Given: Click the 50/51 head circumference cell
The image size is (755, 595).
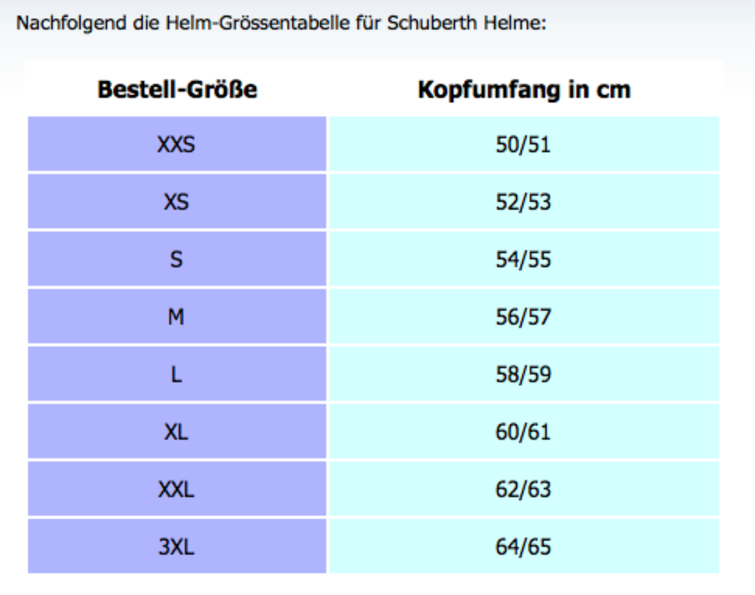Looking at the screenshot, I should [523, 144].
